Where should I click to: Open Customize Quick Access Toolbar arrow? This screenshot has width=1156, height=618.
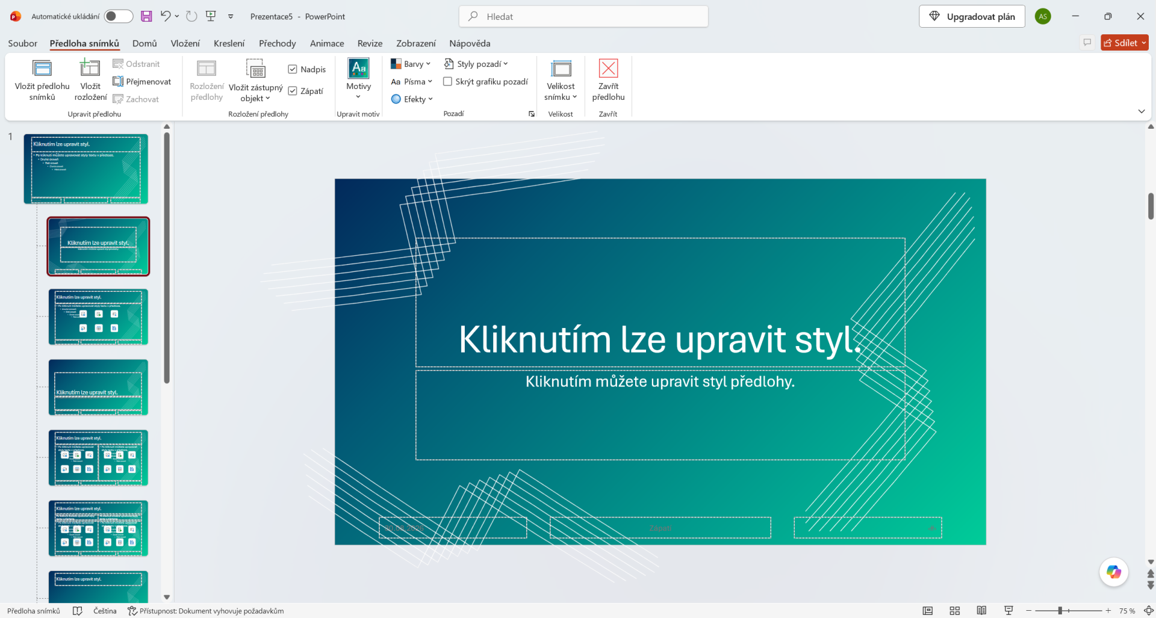231,16
